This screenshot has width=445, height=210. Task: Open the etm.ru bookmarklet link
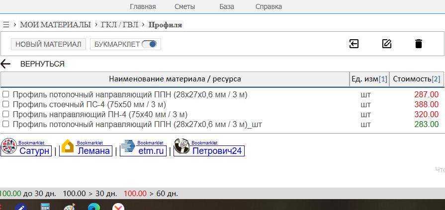(152, 151)
